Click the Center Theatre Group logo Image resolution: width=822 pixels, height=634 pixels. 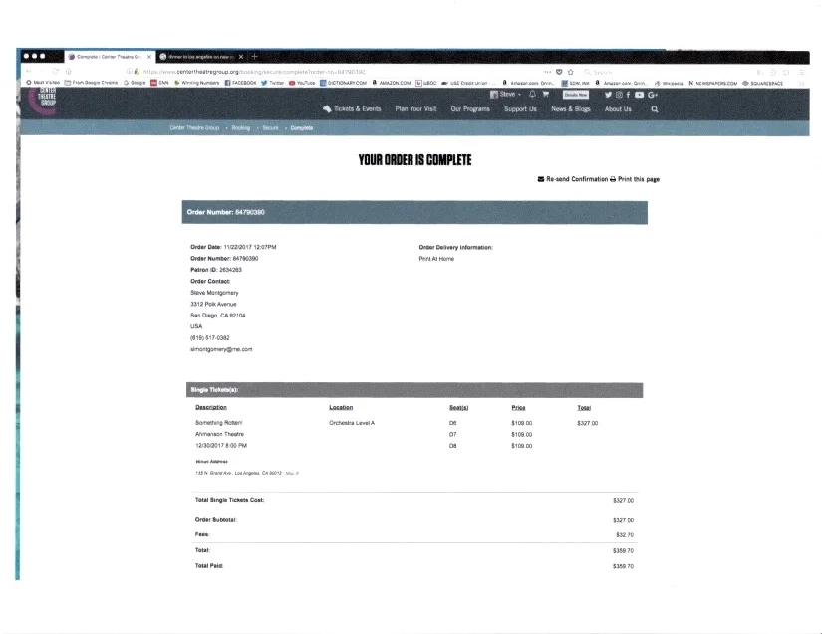[43, 100]
